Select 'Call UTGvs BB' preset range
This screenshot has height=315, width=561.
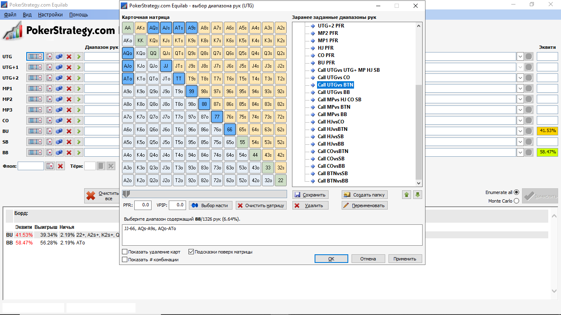click(334, 92)
